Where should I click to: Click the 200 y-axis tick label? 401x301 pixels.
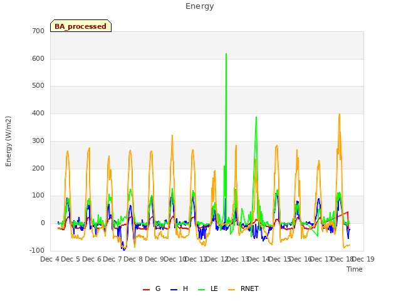38,169
